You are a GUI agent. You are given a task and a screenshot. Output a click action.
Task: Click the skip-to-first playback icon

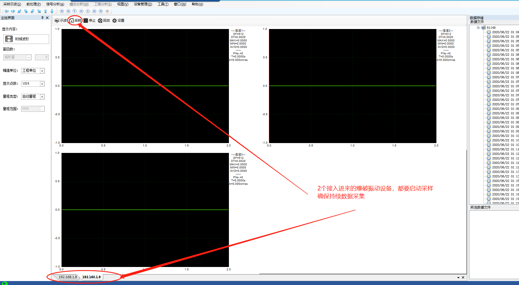coord(62,11)
